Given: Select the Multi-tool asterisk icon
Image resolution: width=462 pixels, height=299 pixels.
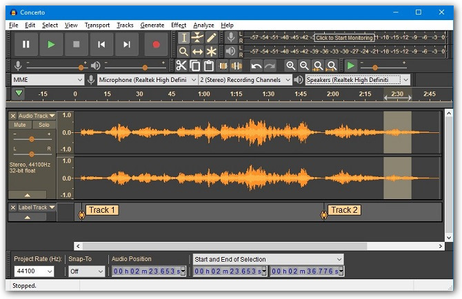Looking at the screenshot, I should (x=212, y=52).
